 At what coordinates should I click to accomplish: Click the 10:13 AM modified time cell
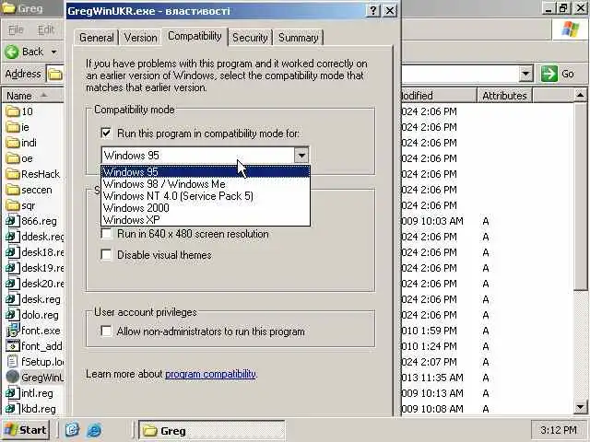point(432,393)
